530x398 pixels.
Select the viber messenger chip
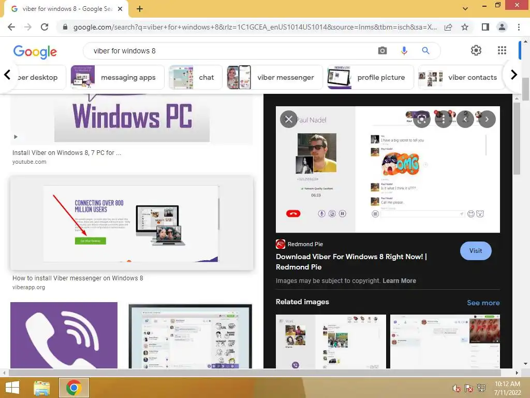[275, 78]
